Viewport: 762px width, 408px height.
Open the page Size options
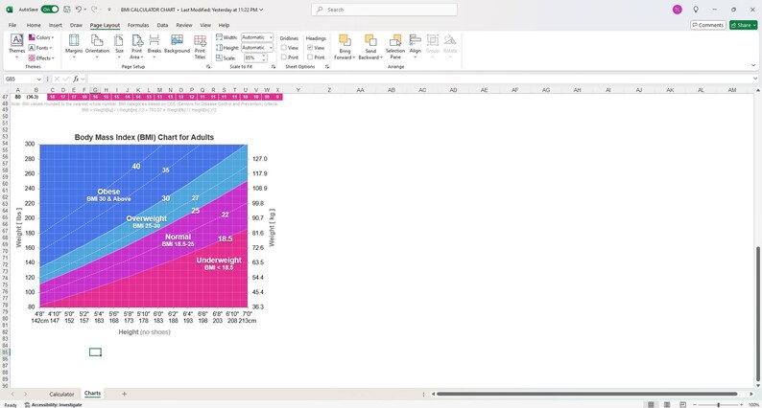[x=119, y=46]
